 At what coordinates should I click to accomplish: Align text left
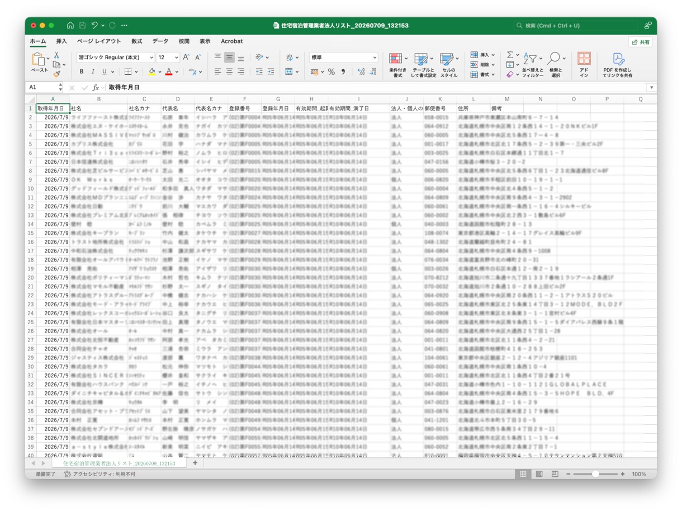217,72
